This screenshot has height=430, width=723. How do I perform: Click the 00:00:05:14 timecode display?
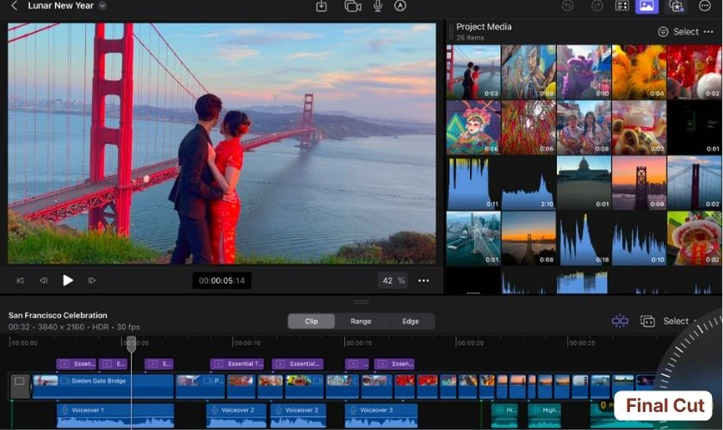coord(222,280)
